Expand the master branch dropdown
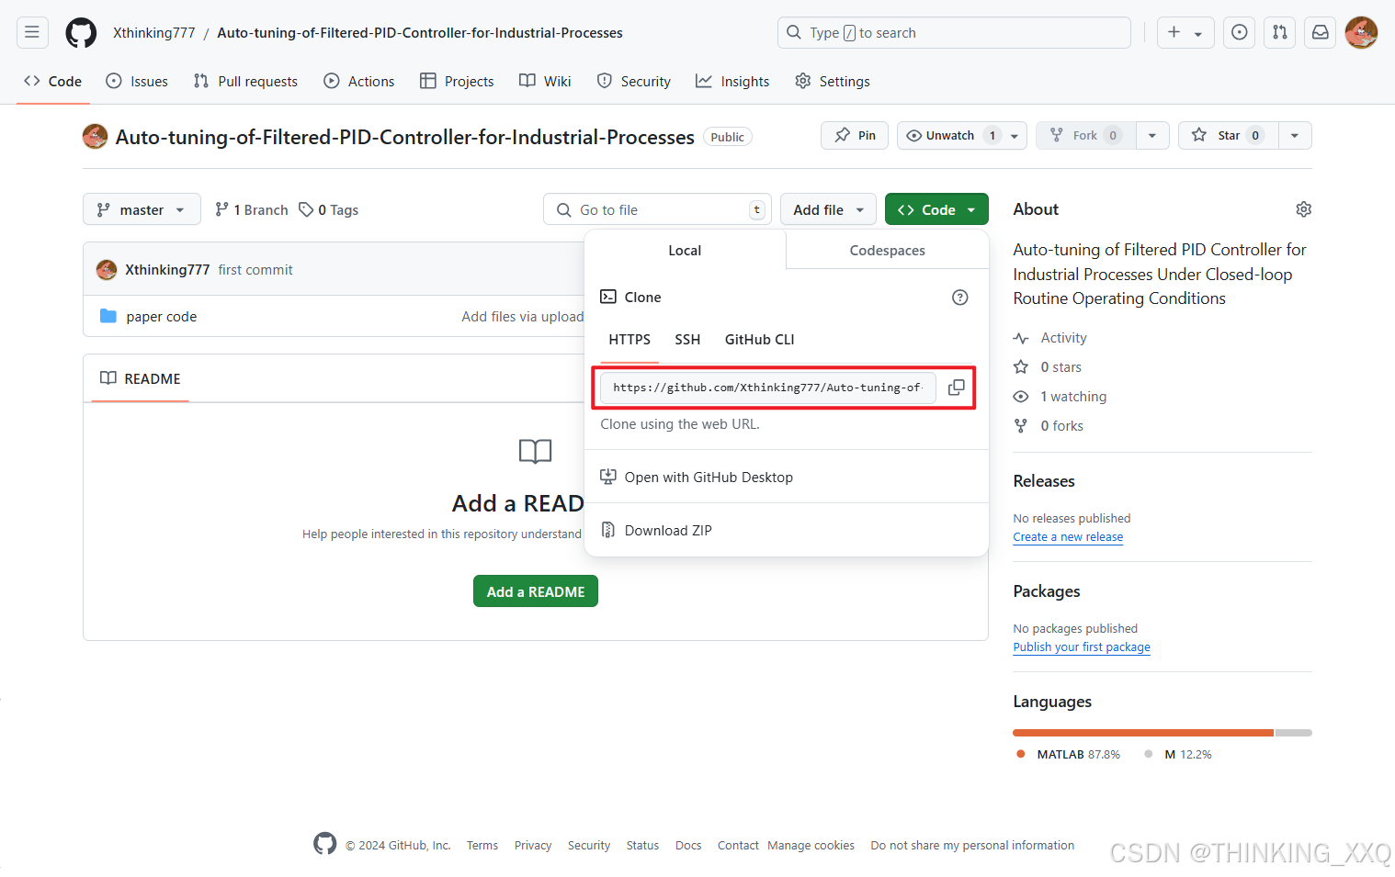The image size is (1395, 877). click(142, 209)
